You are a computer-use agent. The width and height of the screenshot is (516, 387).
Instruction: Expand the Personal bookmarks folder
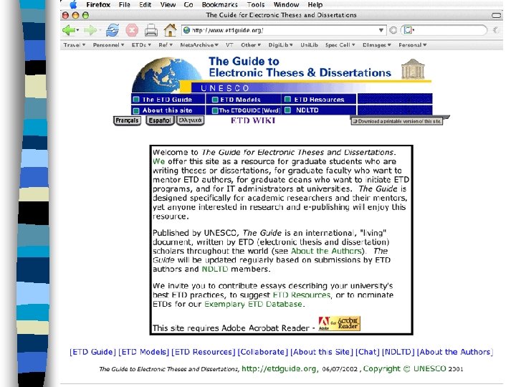(412, 44)
